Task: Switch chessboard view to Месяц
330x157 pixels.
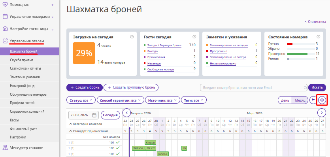Action: (x=300, y=100)
